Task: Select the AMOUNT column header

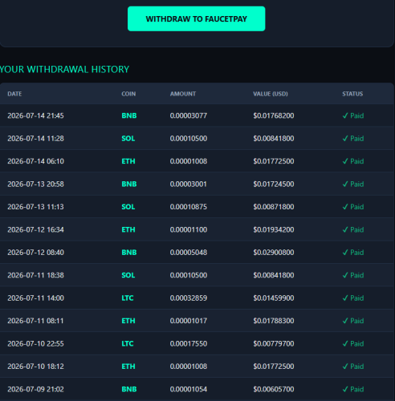Action: point(183,94)
